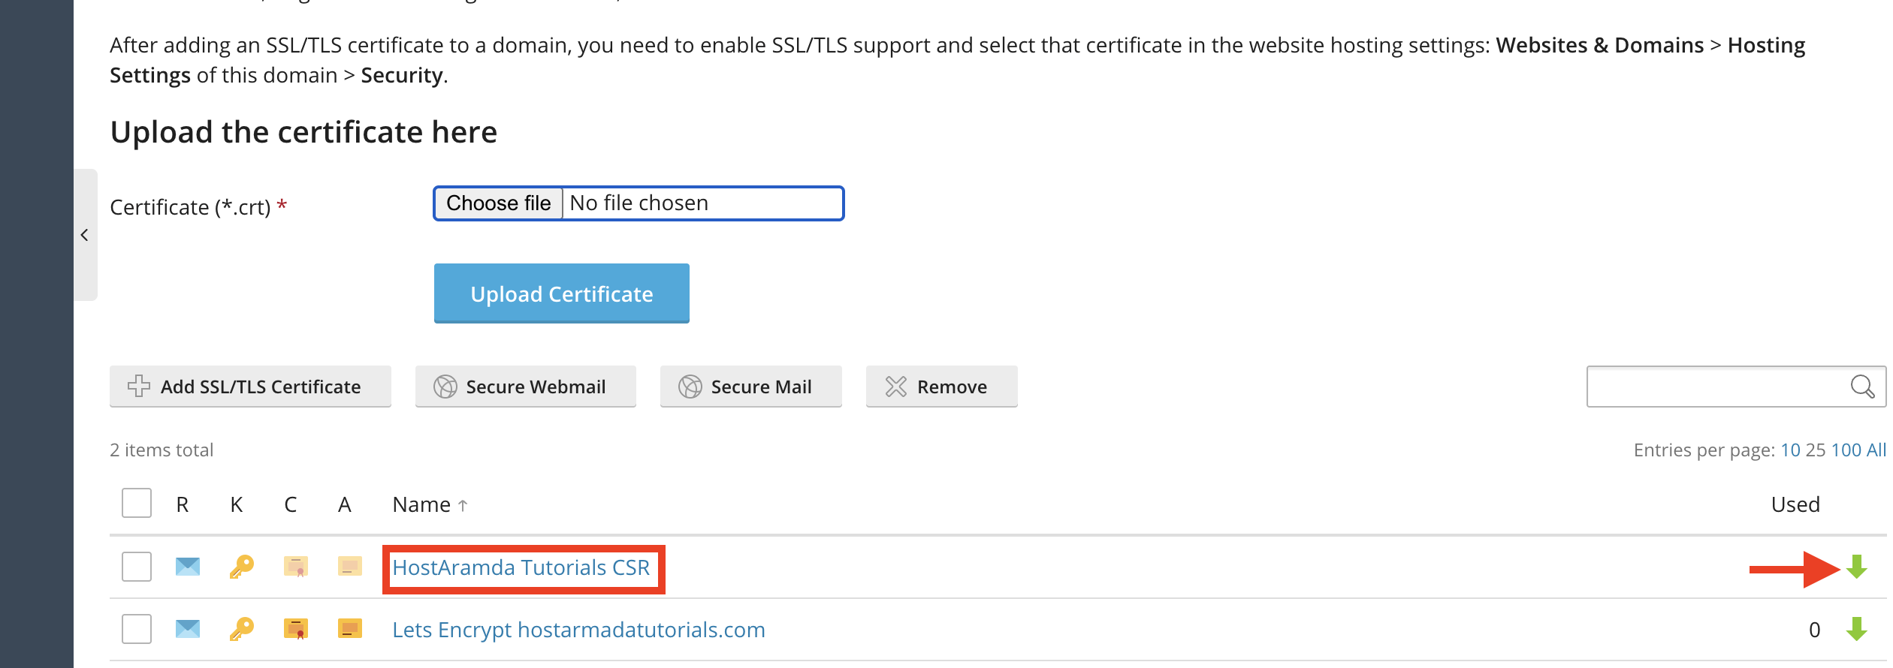Click the envelope icon in HostAramda Tutorials row
Screen dimensions: 1893x668
(187, 567)
